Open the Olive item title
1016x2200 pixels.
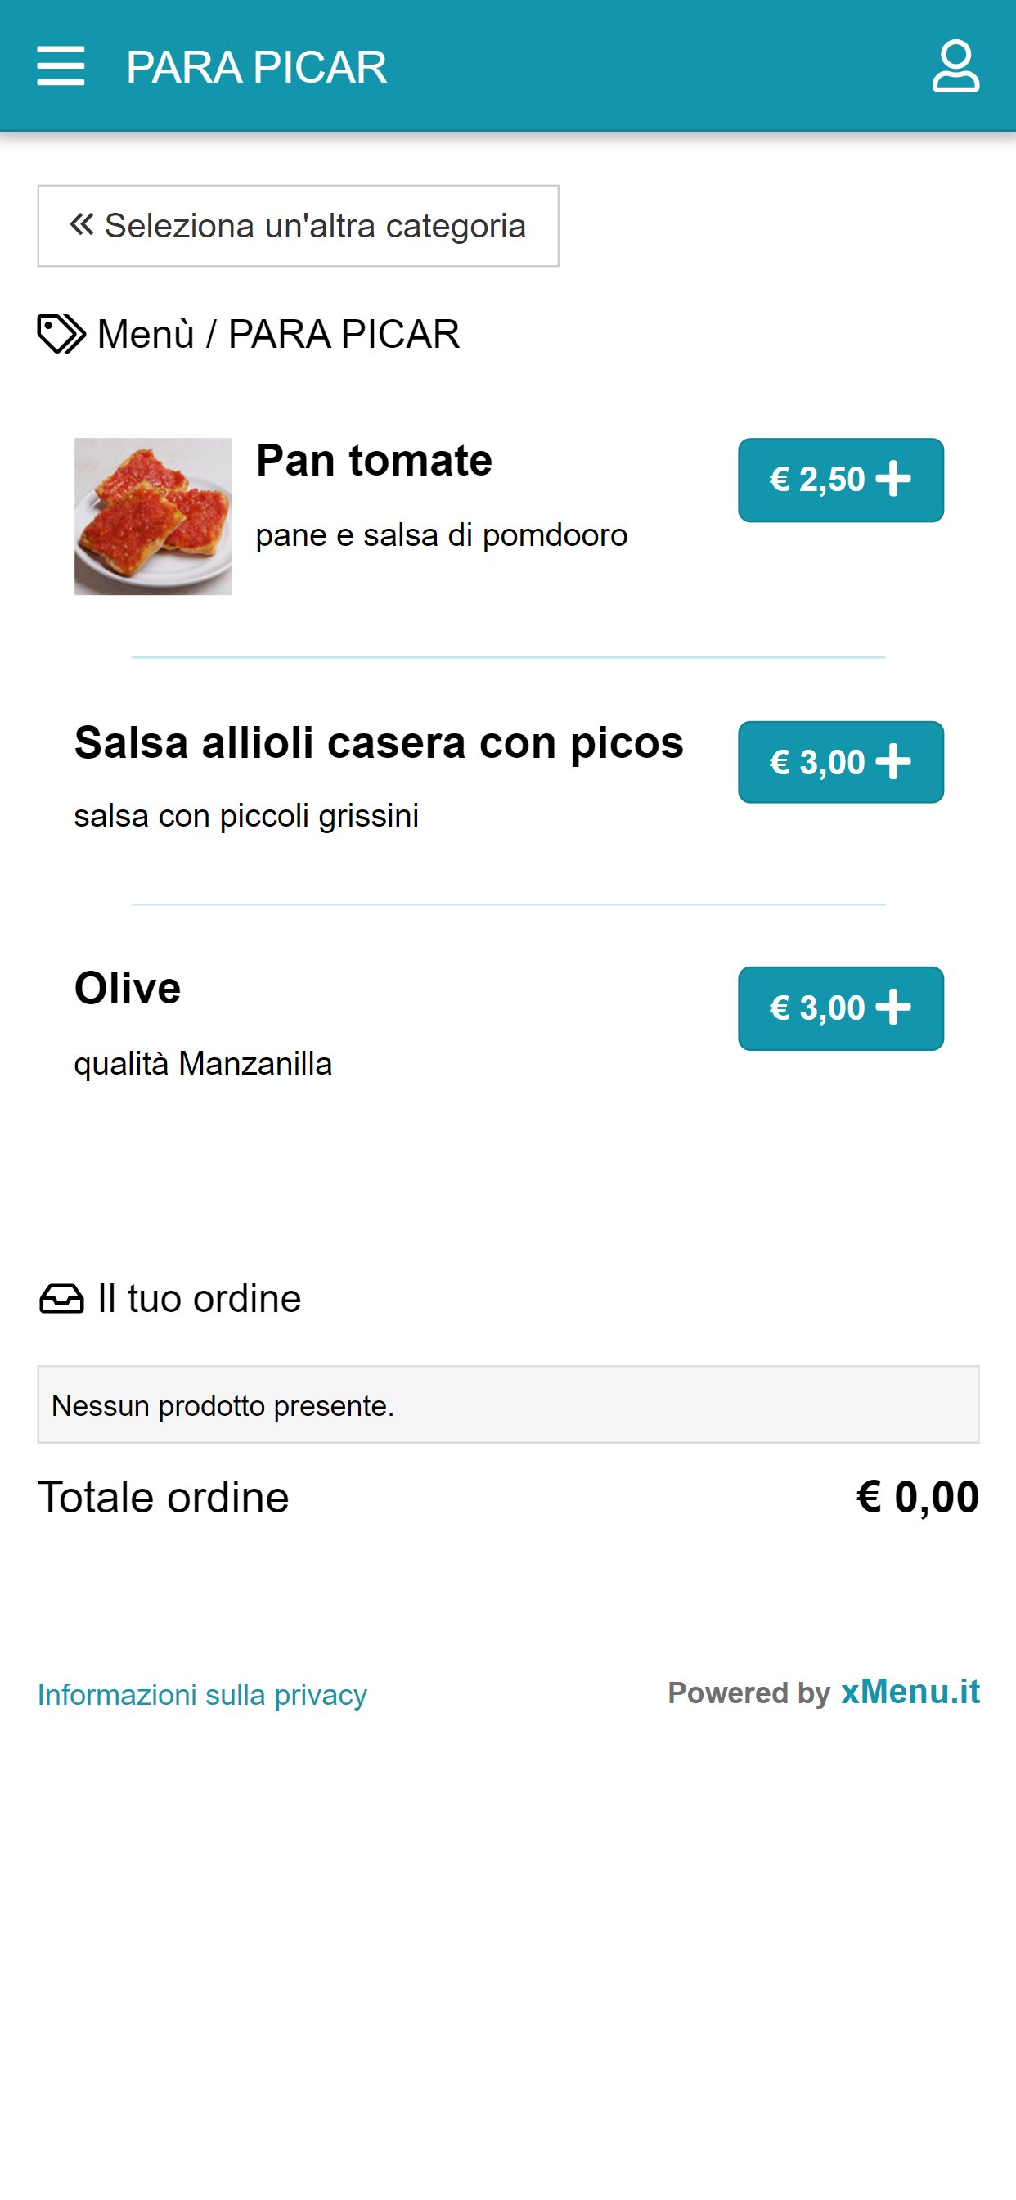point(128,988)
